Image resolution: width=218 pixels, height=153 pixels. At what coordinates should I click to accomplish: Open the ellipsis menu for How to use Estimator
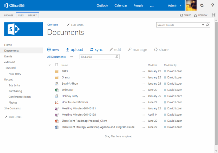143,102
